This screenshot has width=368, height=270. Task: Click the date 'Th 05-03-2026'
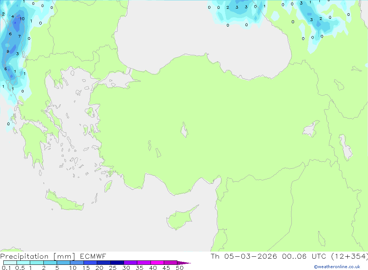(244, 256)
